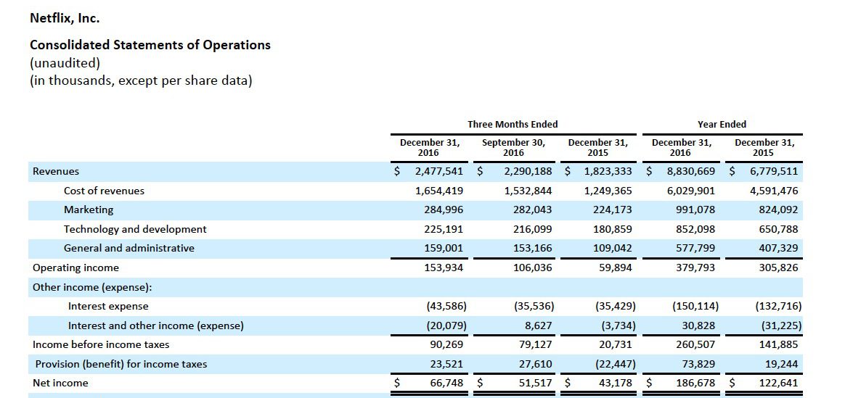Viewport: 853px width, 398px height.
Task: Click the 'Year Ended' column group header
Action: click(x=722, y=124)
